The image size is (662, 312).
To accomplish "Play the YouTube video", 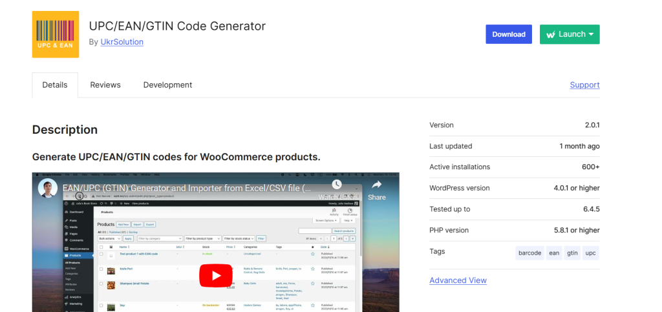I will click(x=216, y=275).
